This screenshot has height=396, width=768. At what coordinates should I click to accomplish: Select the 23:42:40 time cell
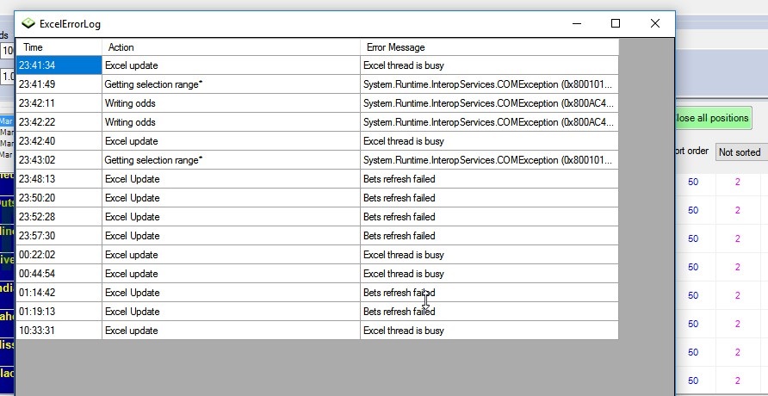tap(59, 141)
